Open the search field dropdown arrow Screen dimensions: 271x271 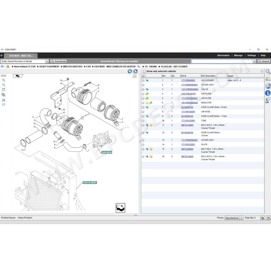(254, 61)
